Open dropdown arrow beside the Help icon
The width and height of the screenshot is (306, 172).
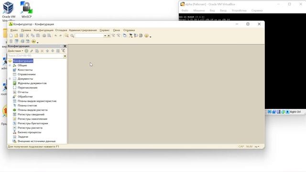pos(151,36)
